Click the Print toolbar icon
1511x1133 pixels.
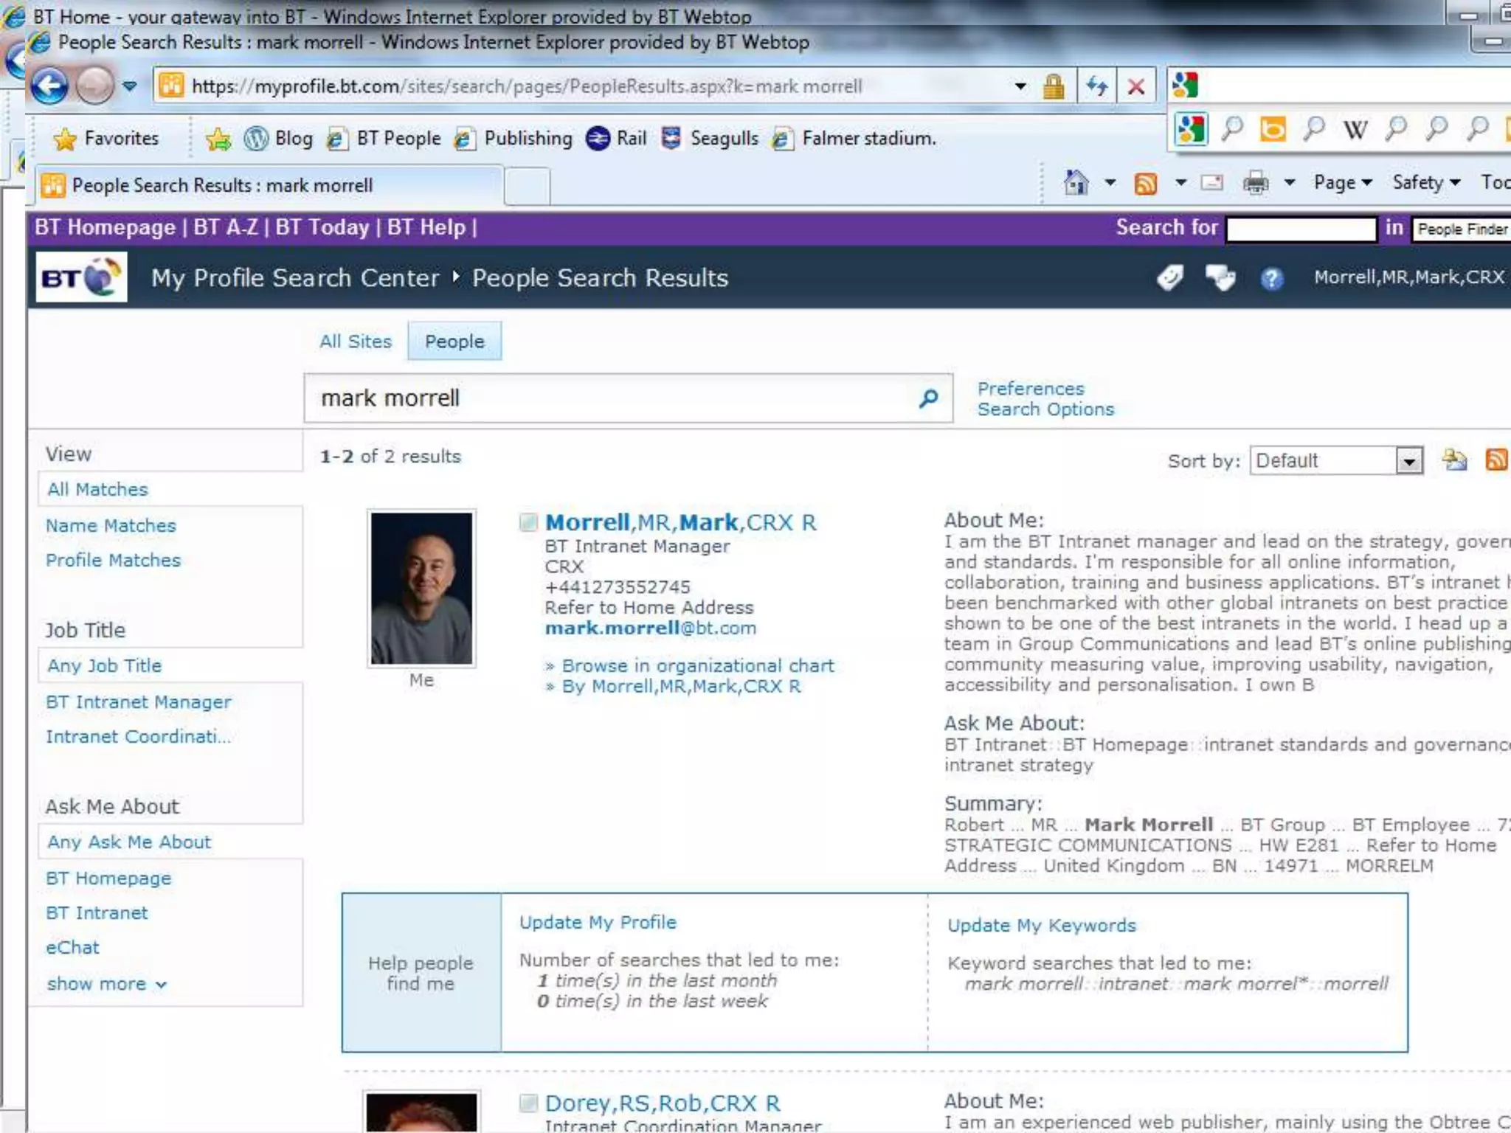click(x=1256, y=182)
